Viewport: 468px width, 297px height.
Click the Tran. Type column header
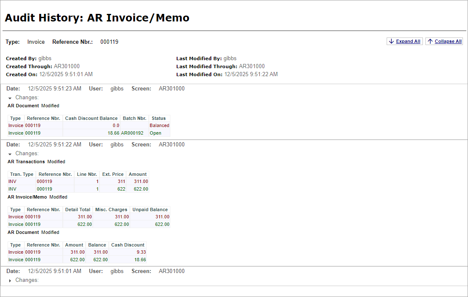(22, 175)
